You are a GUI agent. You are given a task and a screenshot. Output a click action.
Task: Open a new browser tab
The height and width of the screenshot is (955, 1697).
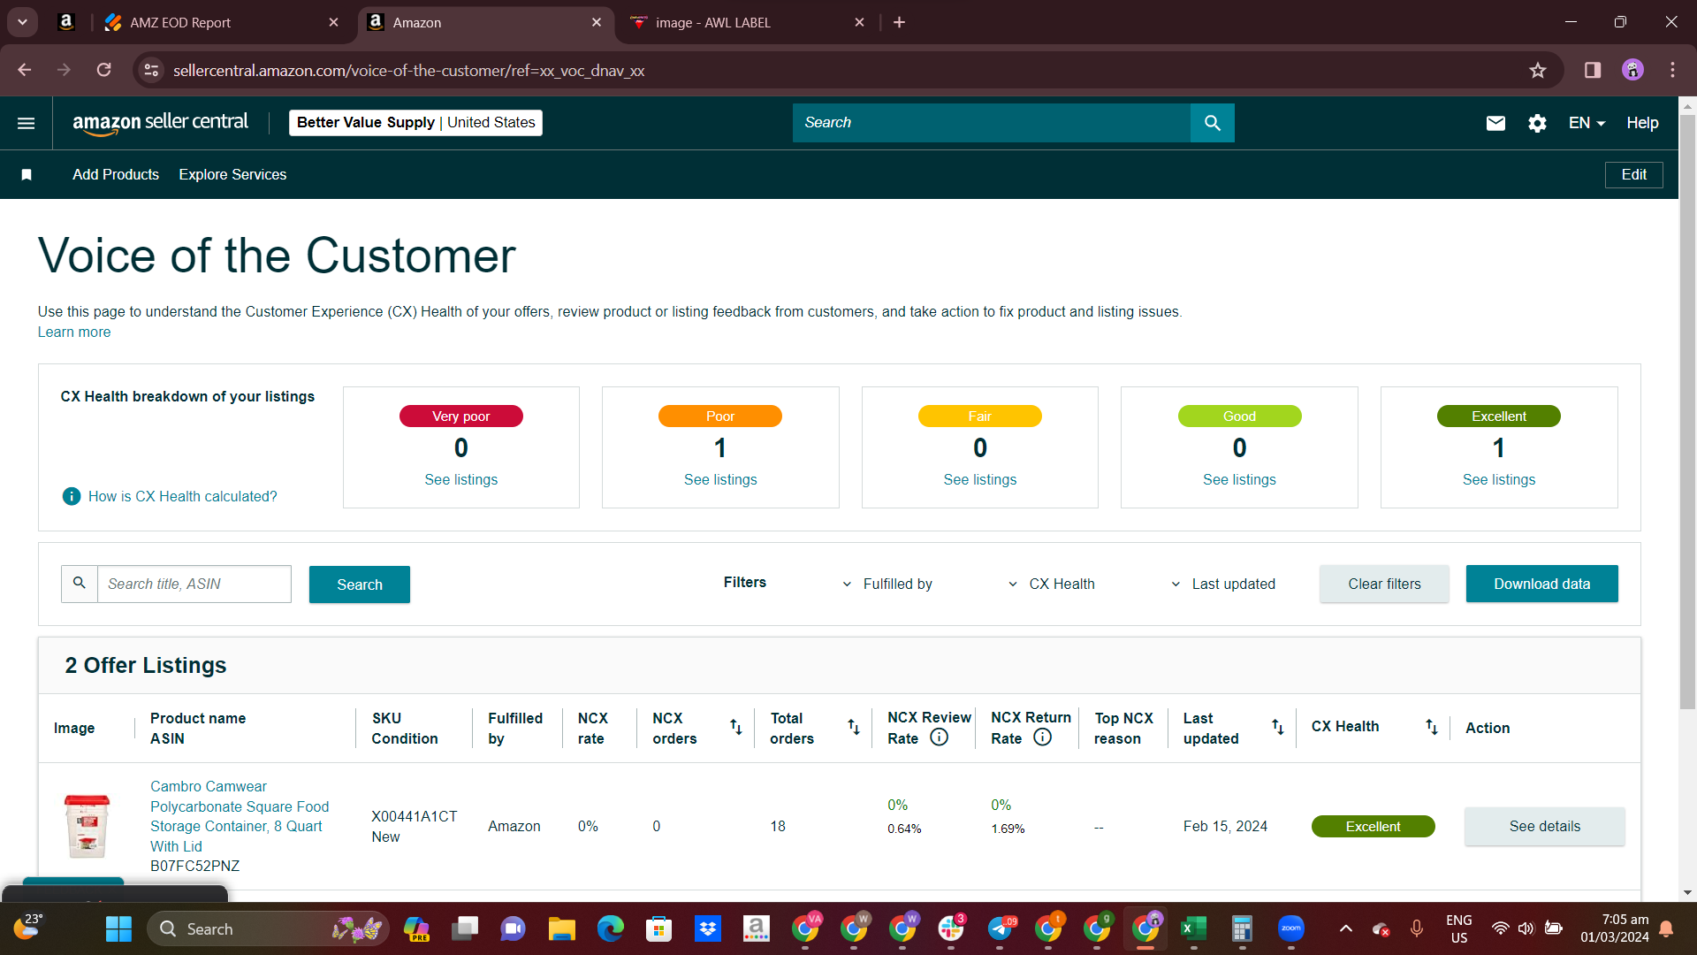tap(900, 22)
